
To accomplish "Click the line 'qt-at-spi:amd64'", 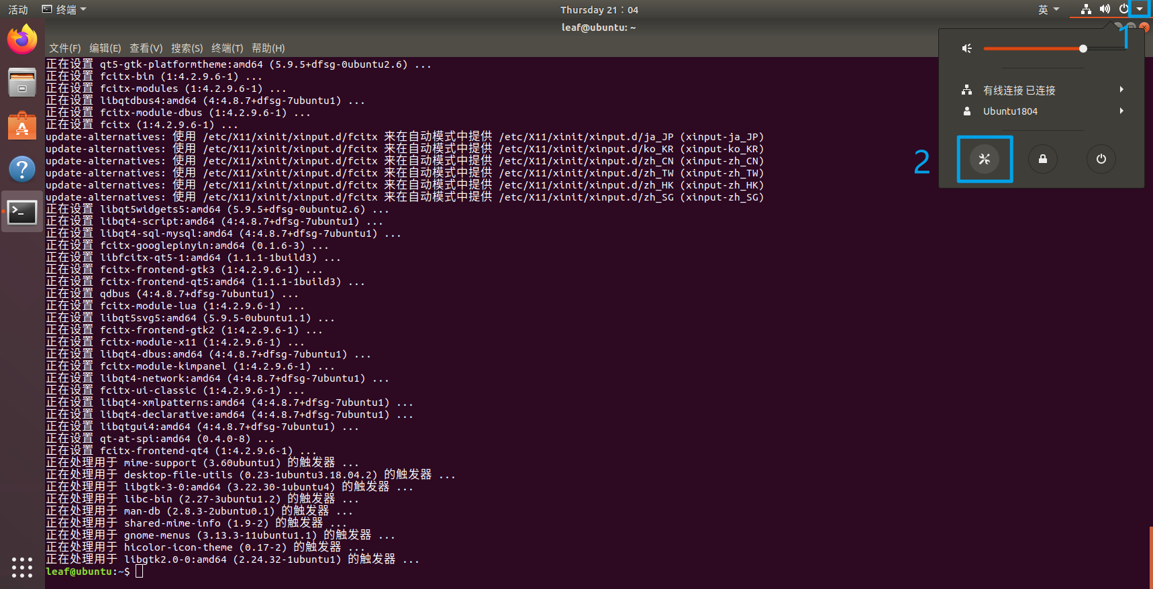I will [x=160, y=439].
